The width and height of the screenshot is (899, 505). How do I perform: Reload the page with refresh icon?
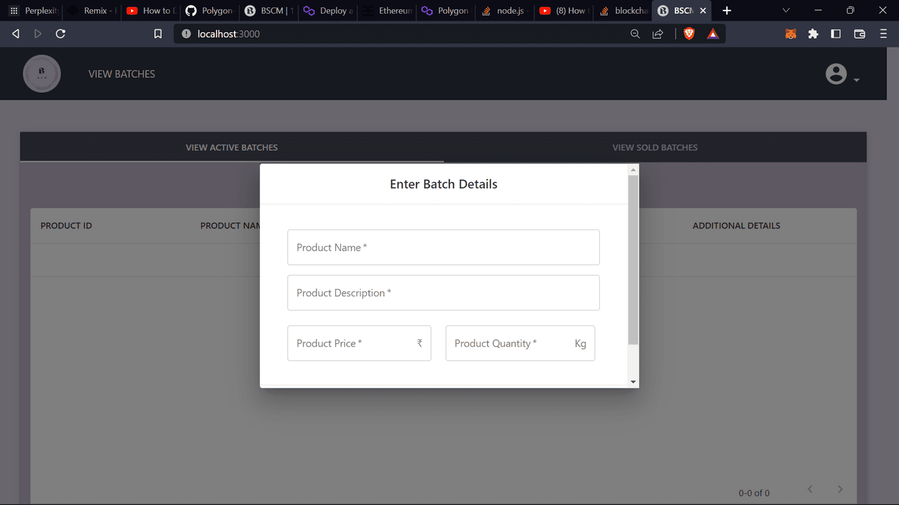(61, 34)
